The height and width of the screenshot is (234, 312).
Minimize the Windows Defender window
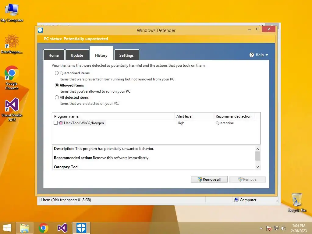(x=250, y=30)
